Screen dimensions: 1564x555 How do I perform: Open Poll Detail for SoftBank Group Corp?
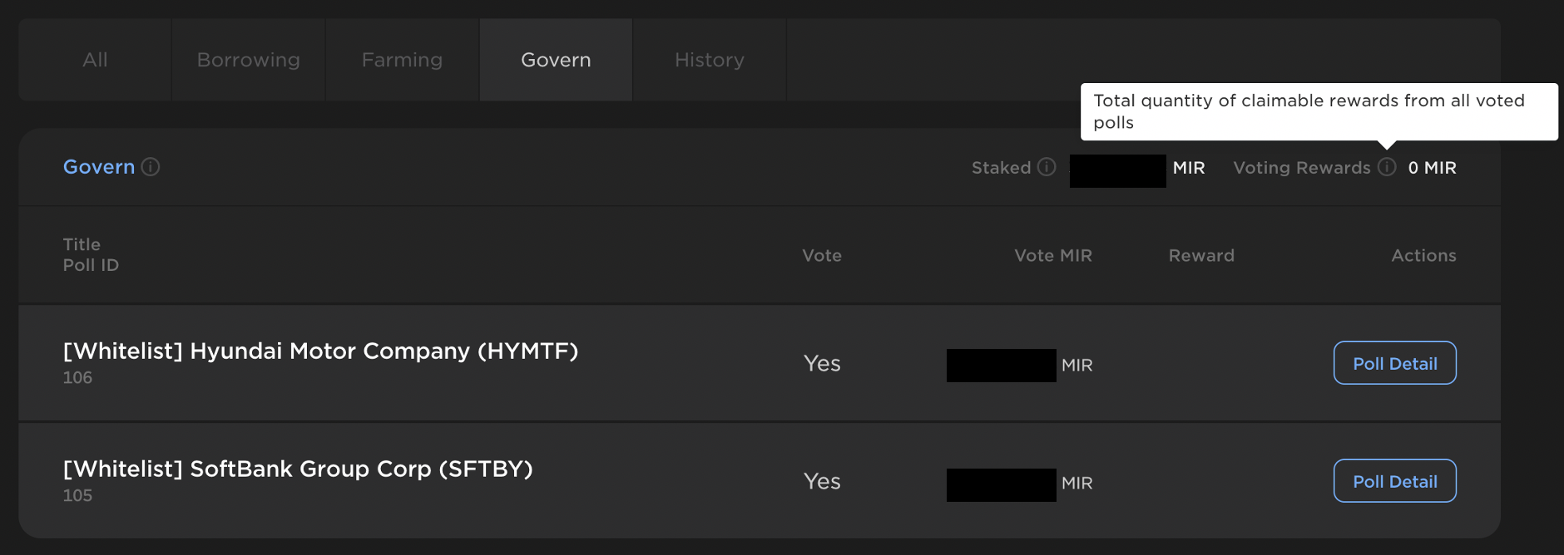point(1394,480)
